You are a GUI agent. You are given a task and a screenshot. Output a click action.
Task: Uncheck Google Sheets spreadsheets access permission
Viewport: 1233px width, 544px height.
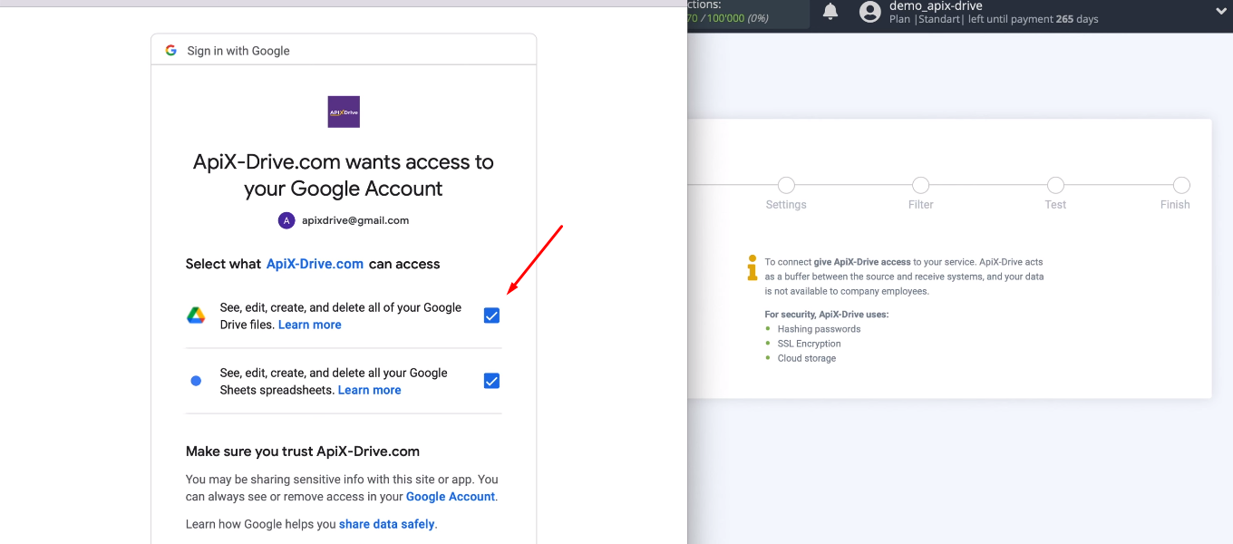tap(490, 380)
